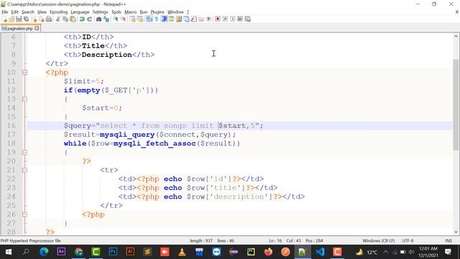
Task: Toggle word wrap in the toolbar
Action: [x=149, y=19]
